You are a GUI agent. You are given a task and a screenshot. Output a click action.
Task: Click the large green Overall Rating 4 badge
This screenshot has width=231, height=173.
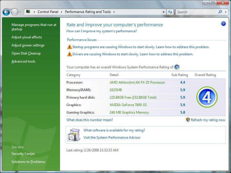pos(207,97)
